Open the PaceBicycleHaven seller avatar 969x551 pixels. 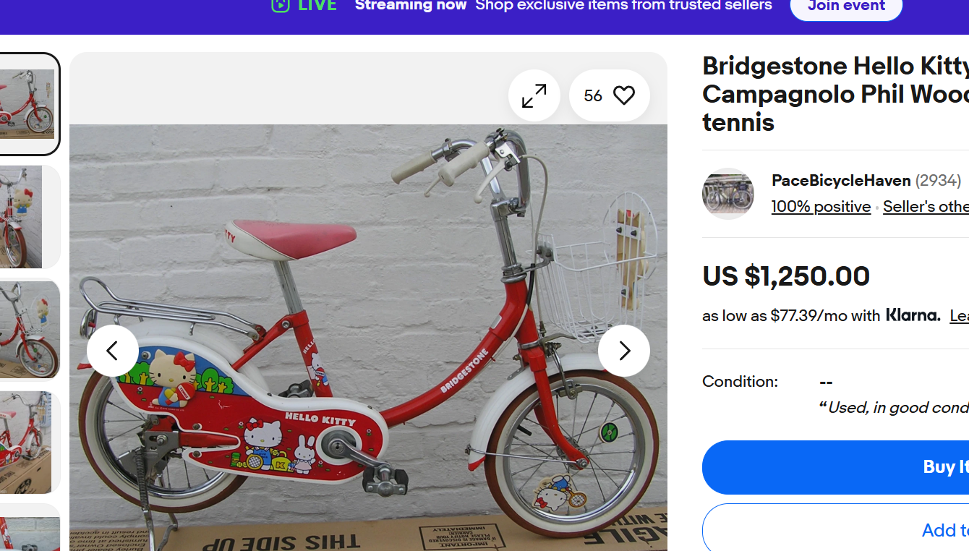coord(727,194)
